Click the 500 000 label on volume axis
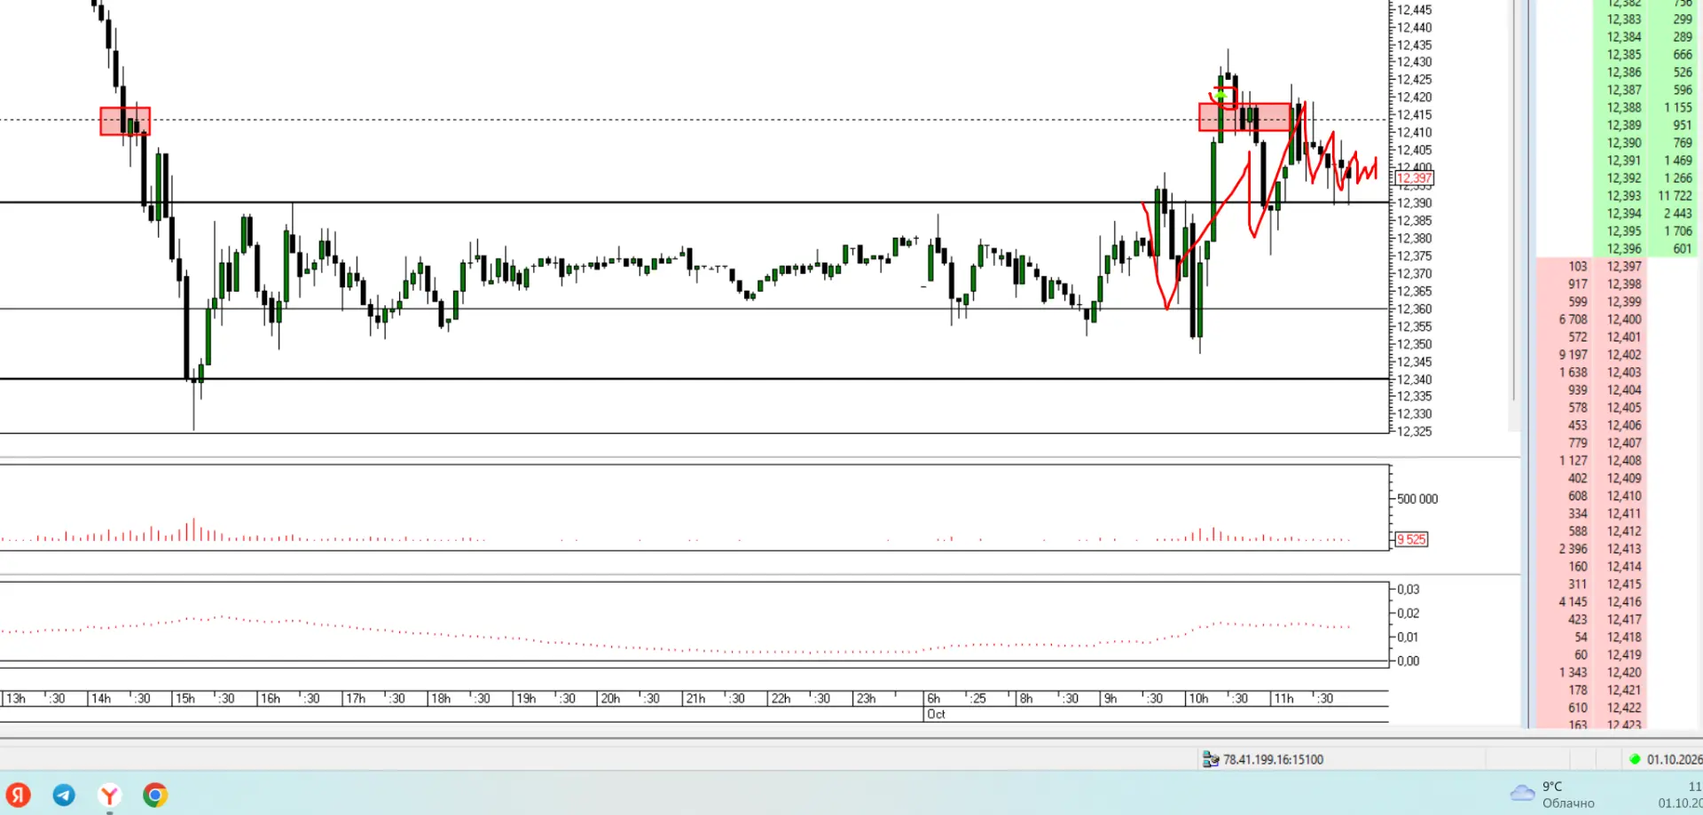 tap(1417, 499)
